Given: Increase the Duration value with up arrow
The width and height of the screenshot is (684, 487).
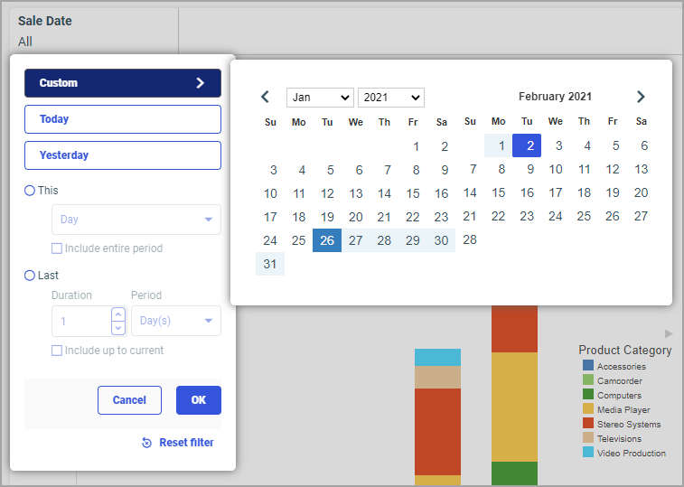Looking at the screenshot, I should pos(117,314).
